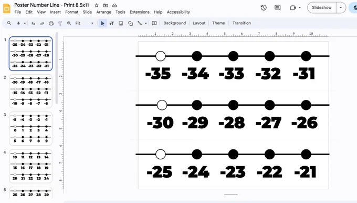
Task: Activate the paint format tool
Action: pos(60,23)
